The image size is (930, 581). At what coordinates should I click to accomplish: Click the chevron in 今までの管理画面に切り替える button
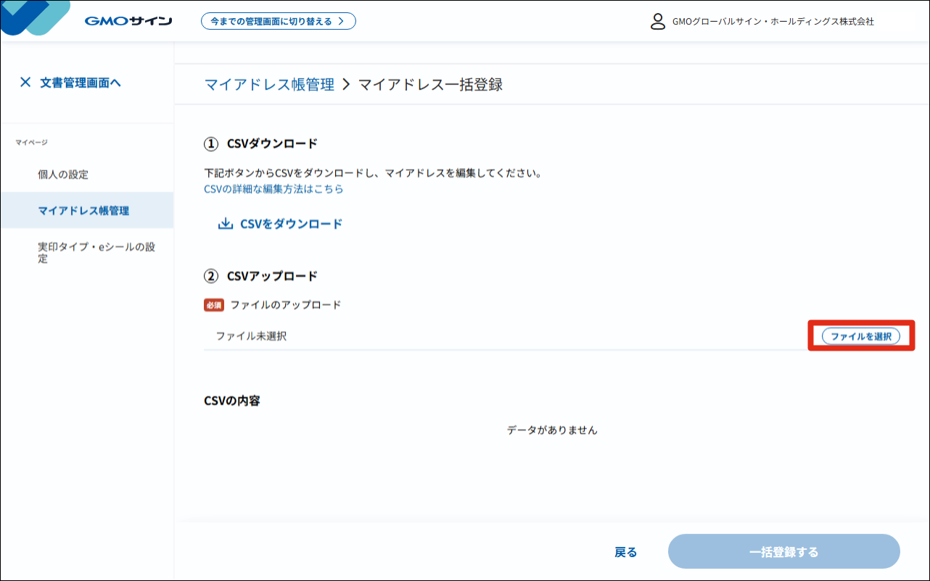[x=341, y=21]
